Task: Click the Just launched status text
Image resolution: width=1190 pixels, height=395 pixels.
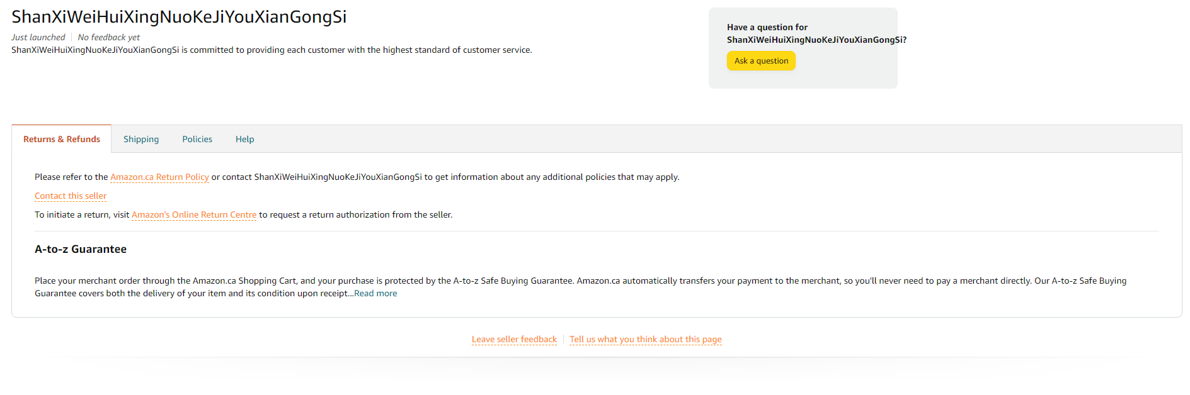Action: pyautogui.click(x=38, y=38)
